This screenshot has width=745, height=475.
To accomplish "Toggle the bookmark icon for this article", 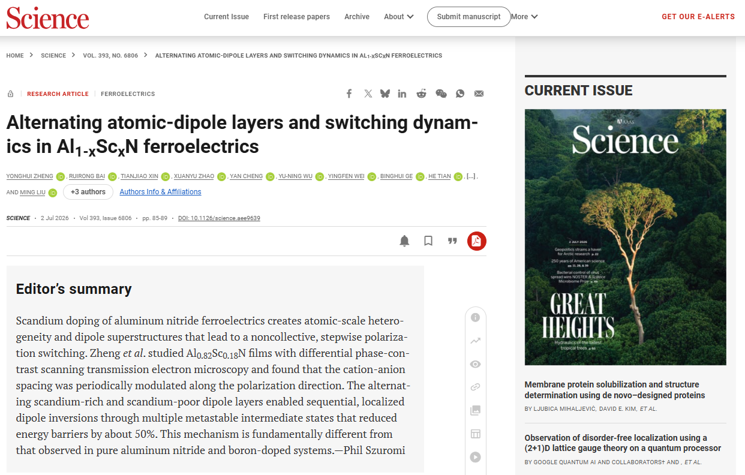I will tap(428, 240).
